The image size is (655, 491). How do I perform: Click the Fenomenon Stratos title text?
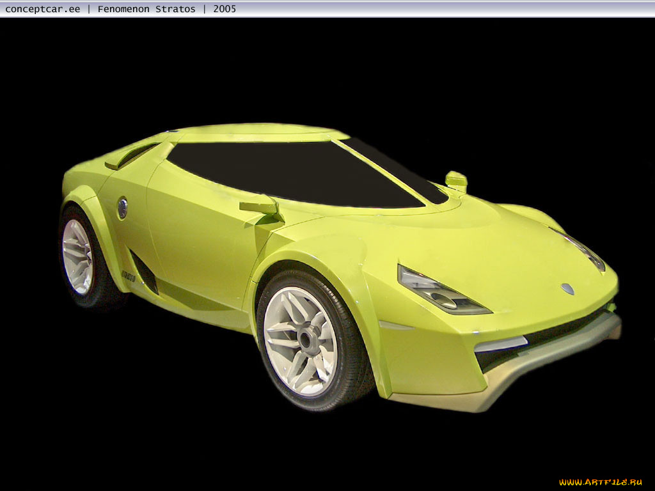pyautogui.click(x=146, y=9)
